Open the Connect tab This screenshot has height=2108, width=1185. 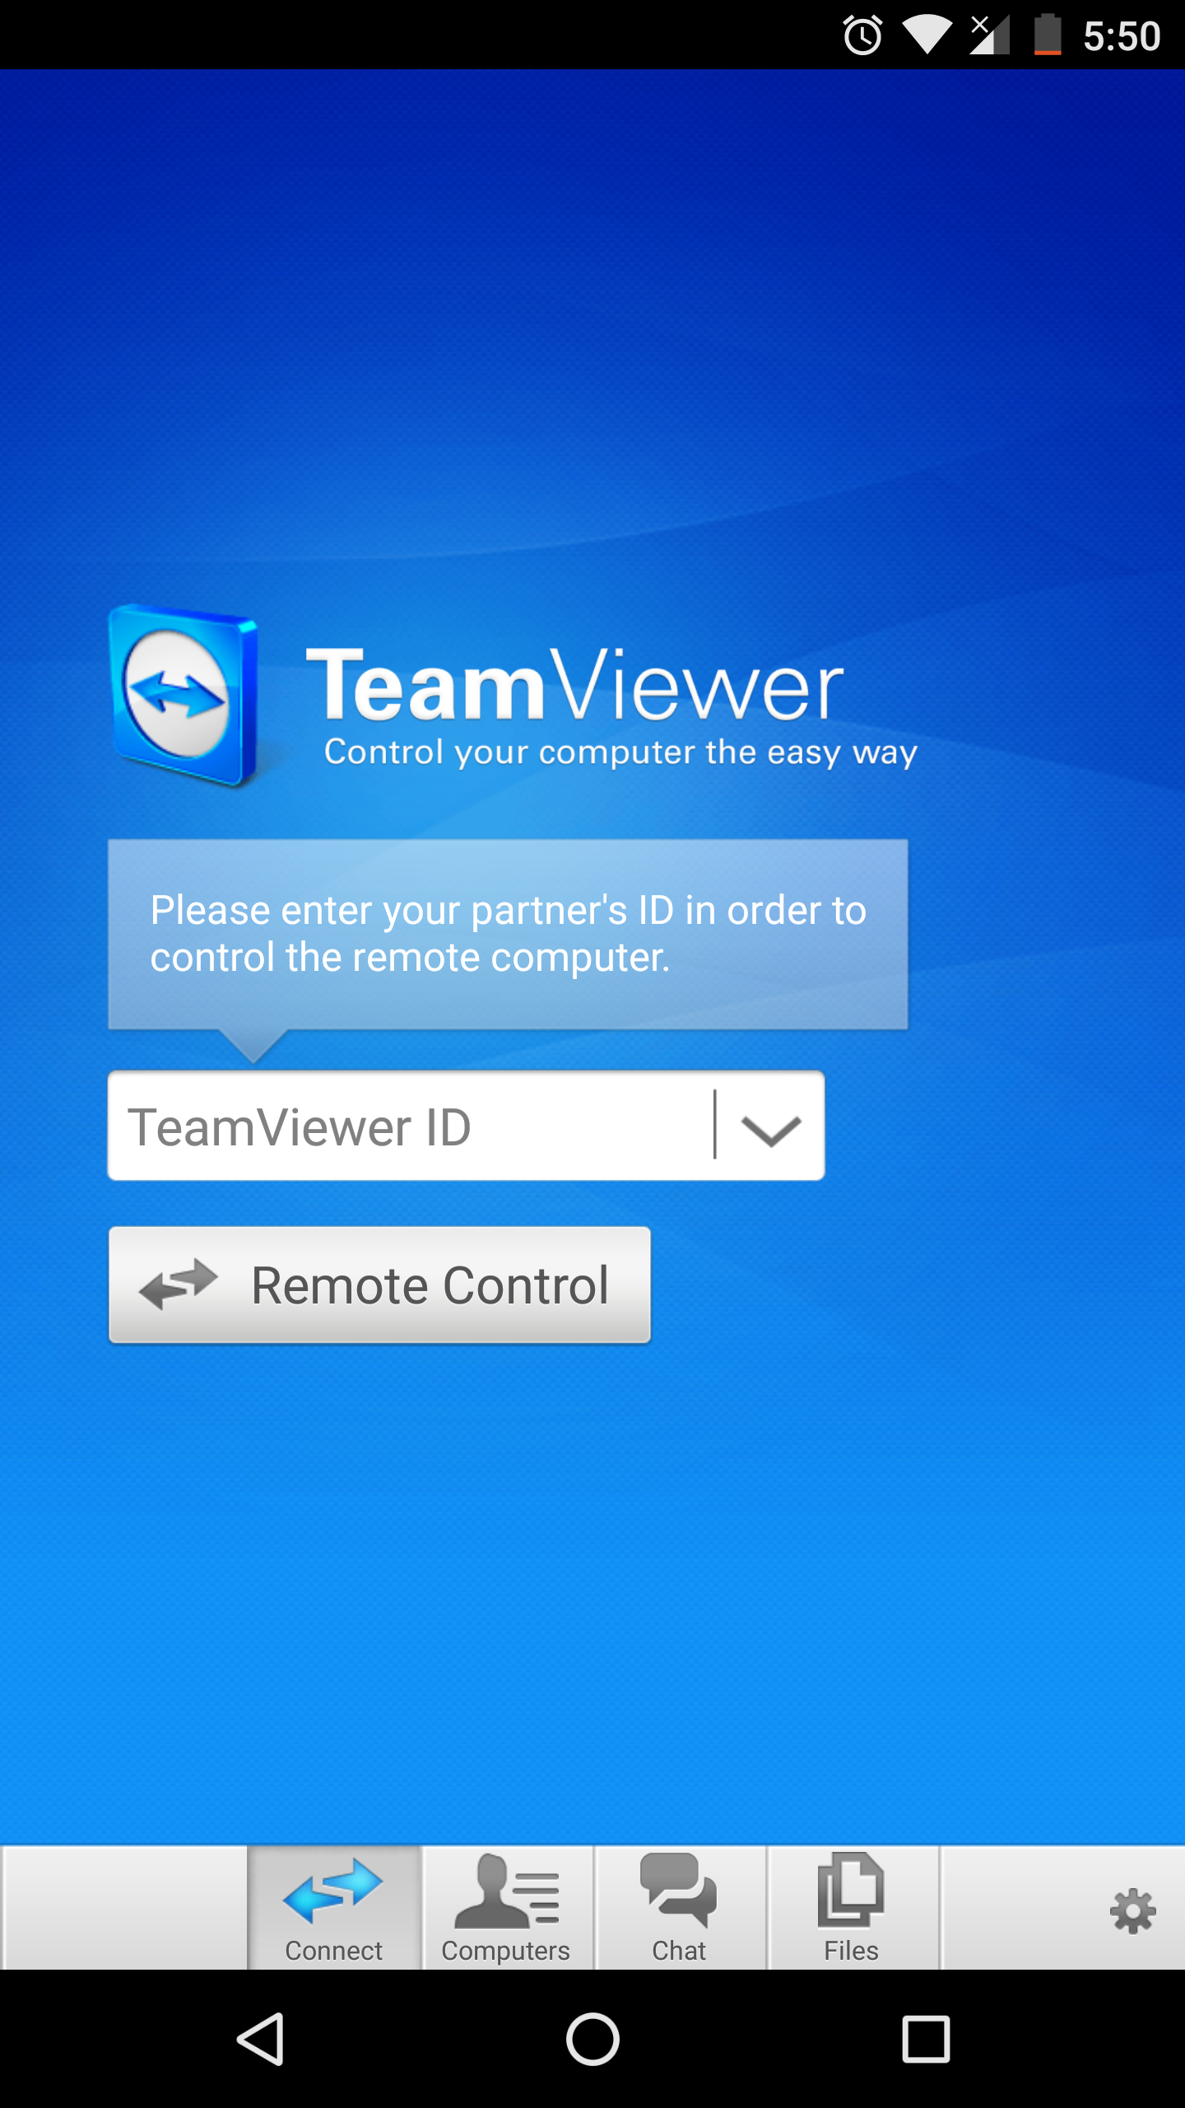[334, 1907]
